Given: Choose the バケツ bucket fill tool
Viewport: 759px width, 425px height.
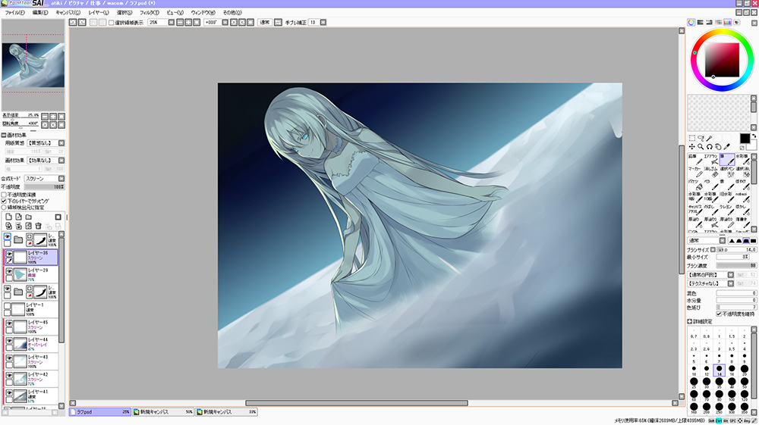Looking at the screenshot, I should [694, 185].
